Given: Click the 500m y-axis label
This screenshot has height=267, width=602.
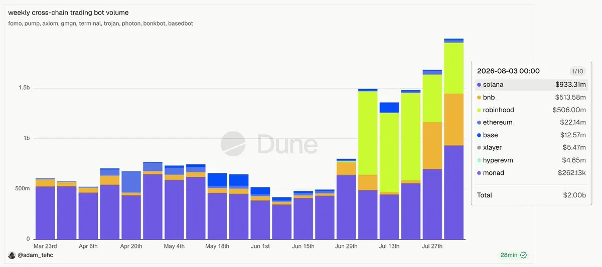Looking at the screenshot, I should point(22,188).
